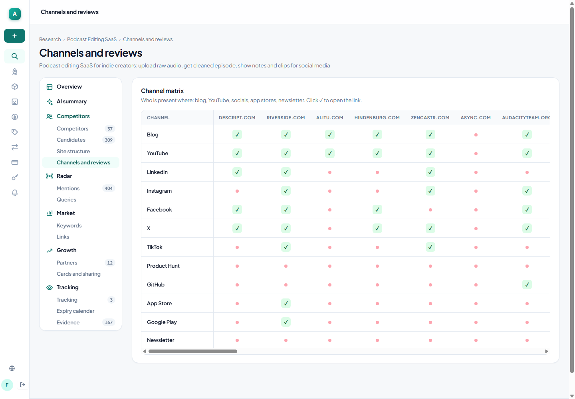Viewport: 575px width, 399px height.
Task: Open the swap arrows icon in the rail
Action: [x=15, y=147]
